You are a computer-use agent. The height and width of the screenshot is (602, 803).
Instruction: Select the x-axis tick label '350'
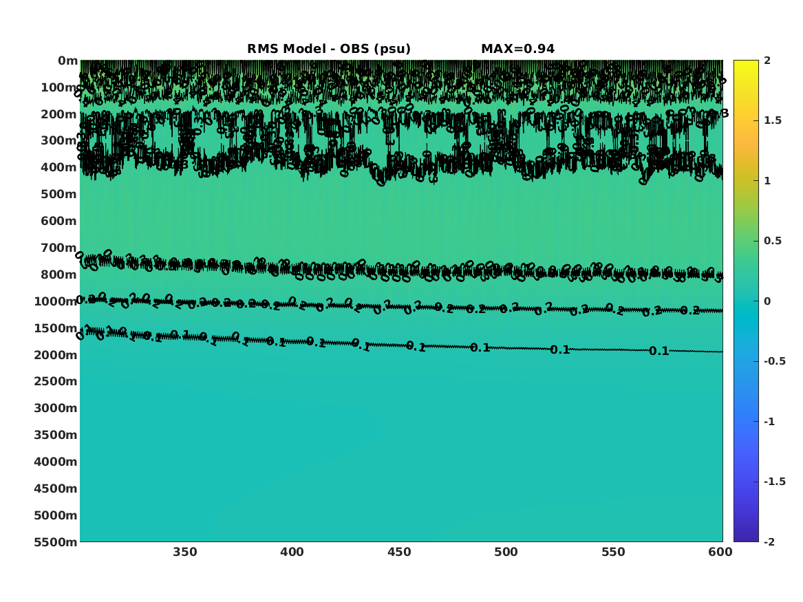coord(185,552)
